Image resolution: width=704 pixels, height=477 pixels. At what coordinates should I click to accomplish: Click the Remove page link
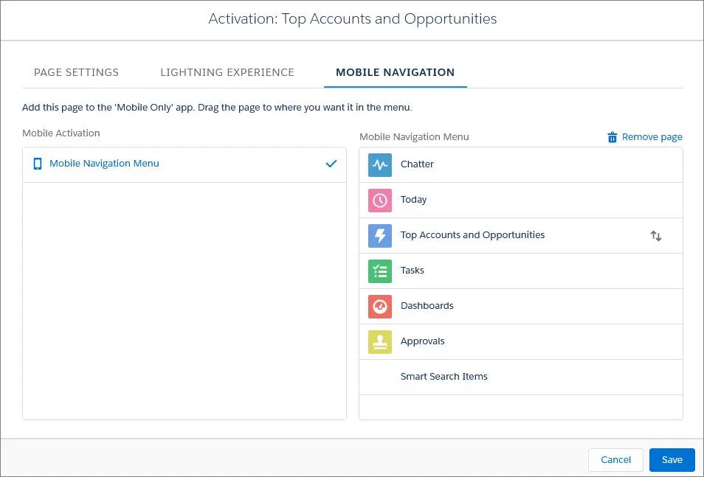coord(652,136)
